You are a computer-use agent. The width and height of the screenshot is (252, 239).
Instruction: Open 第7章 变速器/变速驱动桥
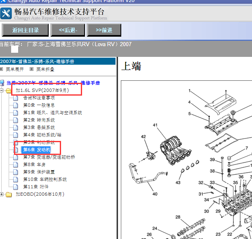49,157
